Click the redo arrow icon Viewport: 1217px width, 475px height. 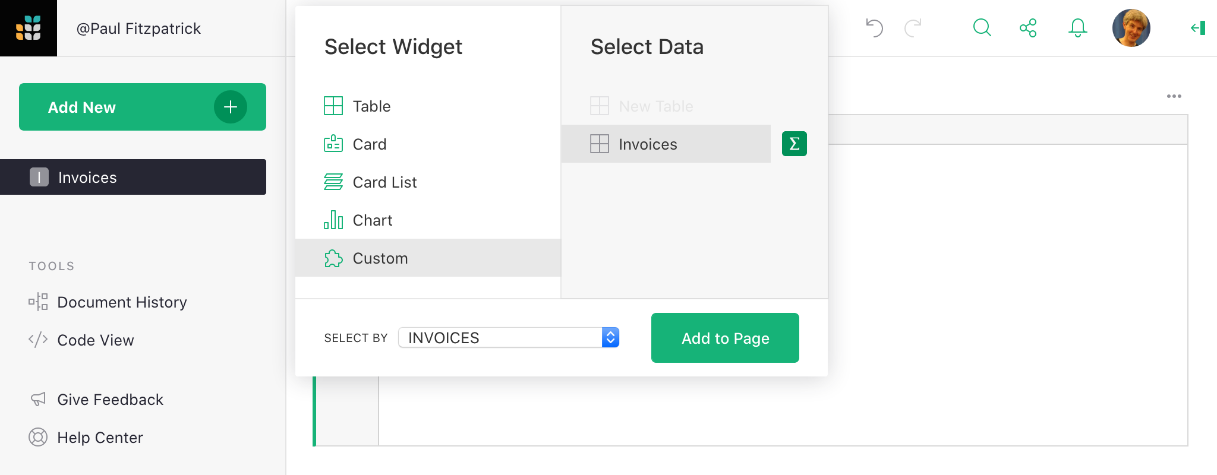(913, 28)
